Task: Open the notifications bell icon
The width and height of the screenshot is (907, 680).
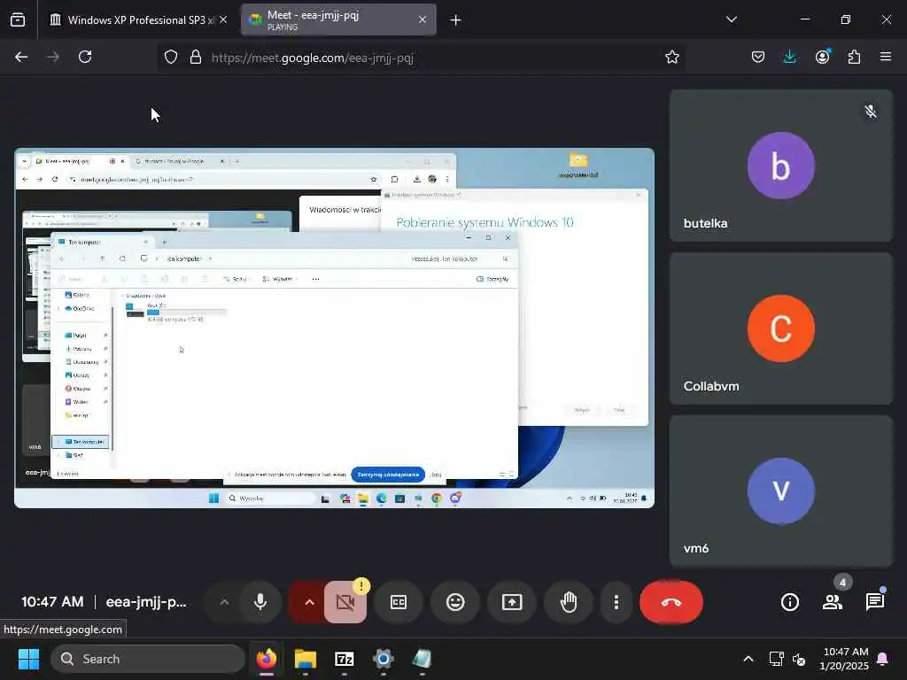Action: 883,659
